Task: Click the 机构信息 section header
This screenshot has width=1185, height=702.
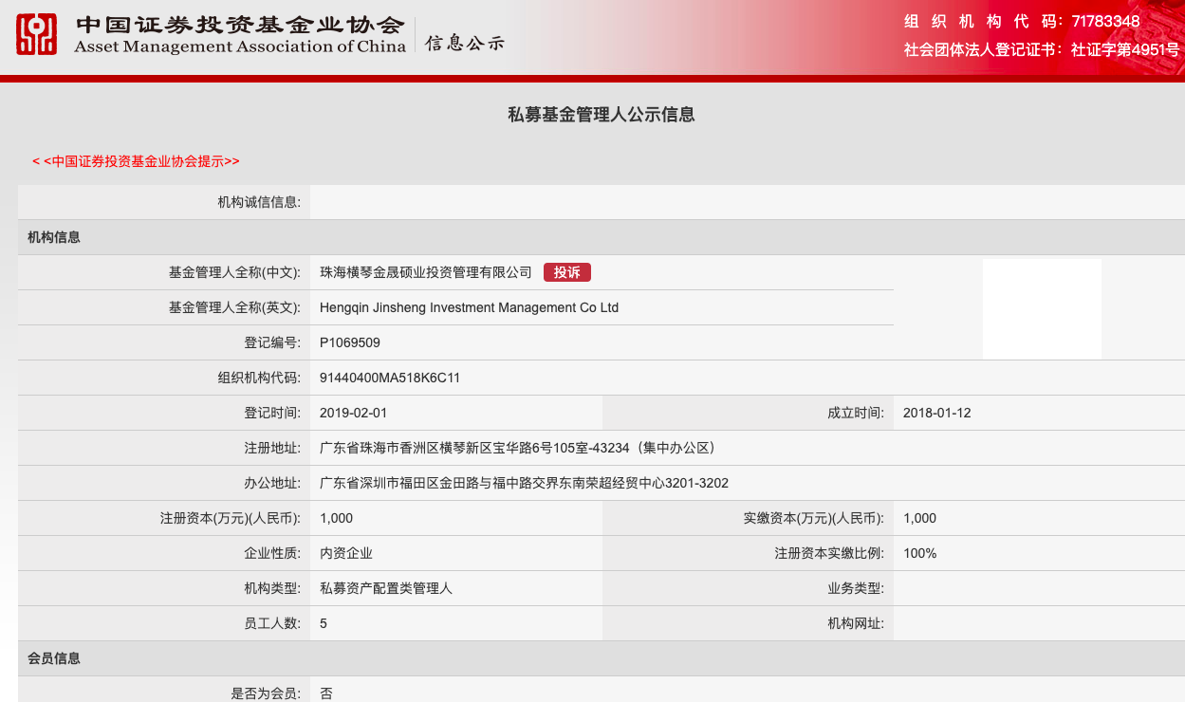Action: tap(54, 237)
